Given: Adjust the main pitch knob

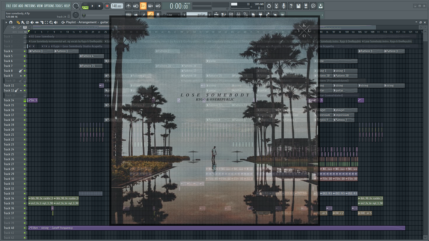Looking at the screenshot, I should click(76, 15).
